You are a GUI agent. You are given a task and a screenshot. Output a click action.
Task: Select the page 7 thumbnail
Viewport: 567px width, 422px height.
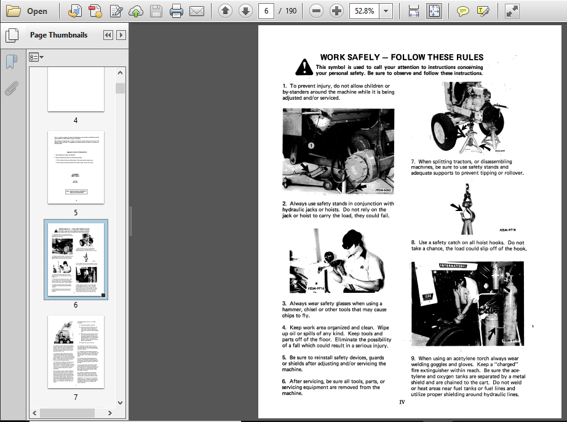point(76,352)
